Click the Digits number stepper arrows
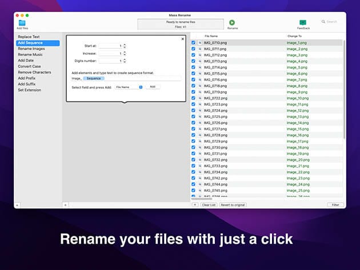 point(125,61)
